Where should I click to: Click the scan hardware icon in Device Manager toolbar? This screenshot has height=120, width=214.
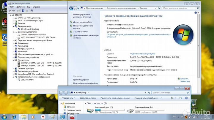coord(32,11)
